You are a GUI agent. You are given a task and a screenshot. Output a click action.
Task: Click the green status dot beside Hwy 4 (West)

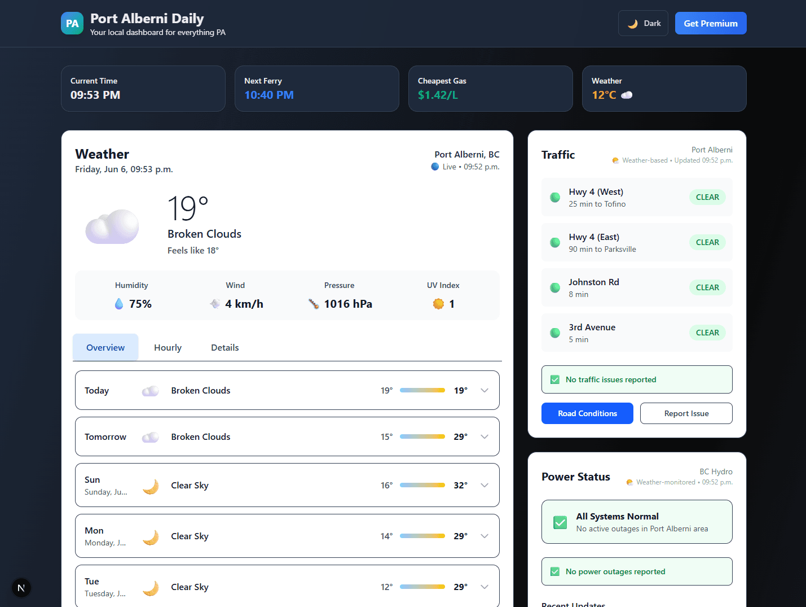554,197
